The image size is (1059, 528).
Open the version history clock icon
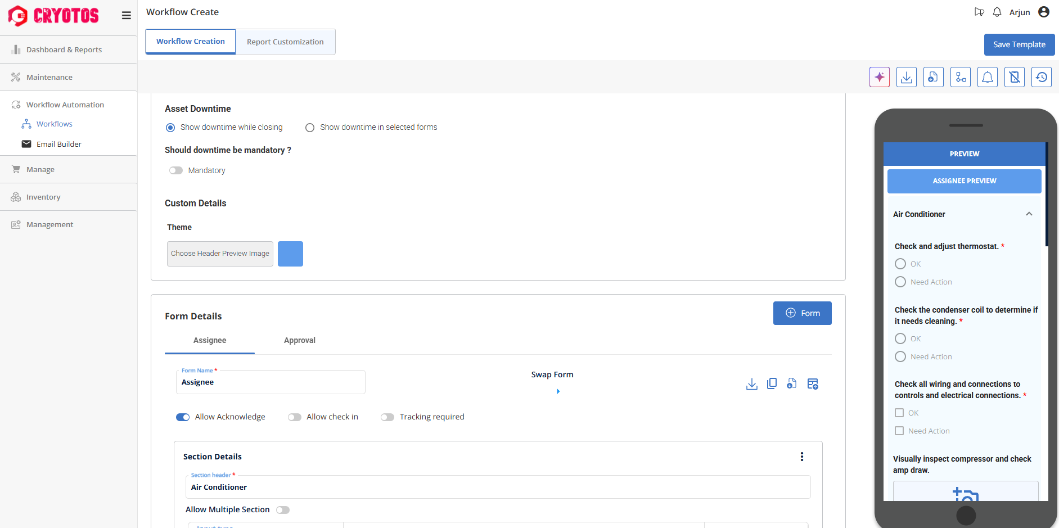tap(1041, 77)
